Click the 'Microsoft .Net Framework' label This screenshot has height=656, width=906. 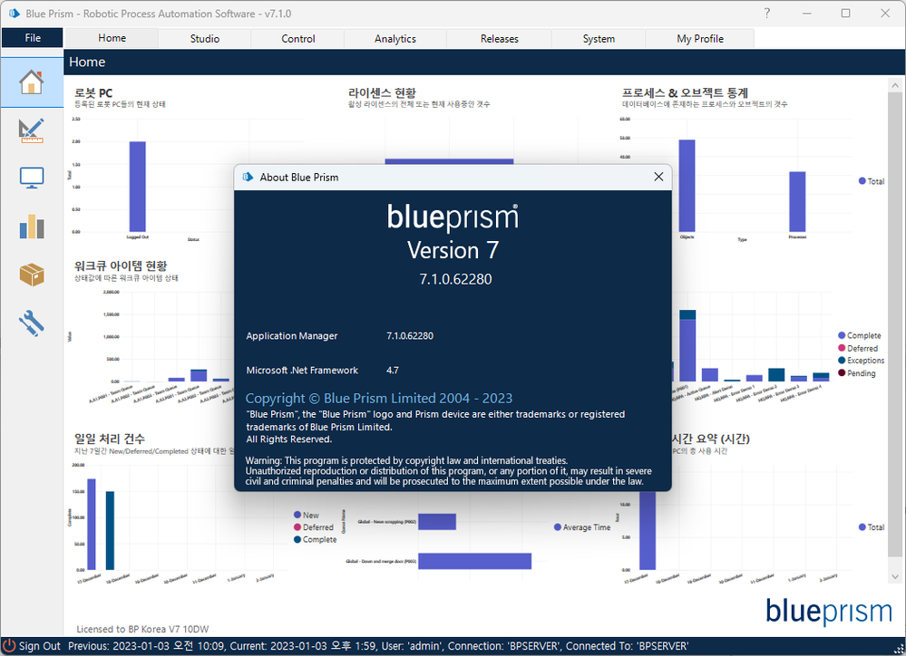[302, 371]
